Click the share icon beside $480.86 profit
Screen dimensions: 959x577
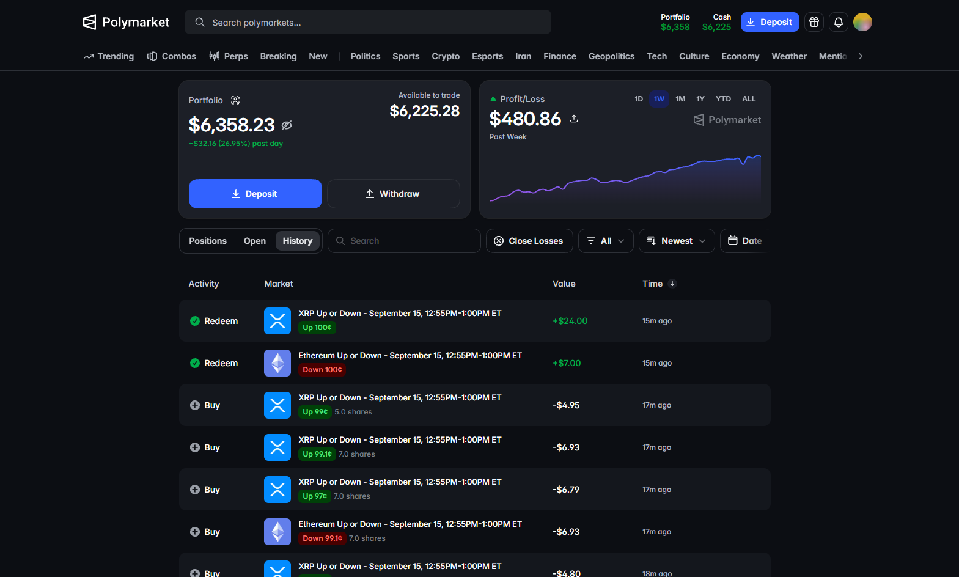574,119
